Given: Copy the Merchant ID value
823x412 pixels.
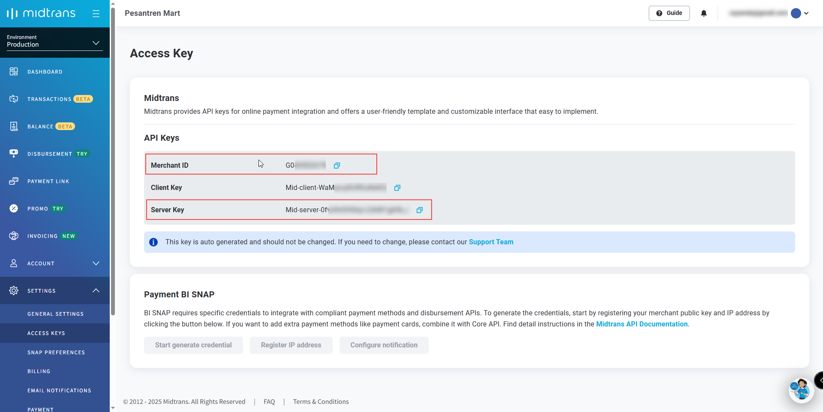Looking at the screenshot, I should click(337, 166).
